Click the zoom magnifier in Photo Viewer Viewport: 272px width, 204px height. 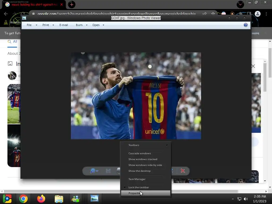93,171
